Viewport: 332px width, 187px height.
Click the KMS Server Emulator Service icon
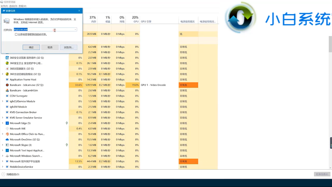[x=7, y=118]
